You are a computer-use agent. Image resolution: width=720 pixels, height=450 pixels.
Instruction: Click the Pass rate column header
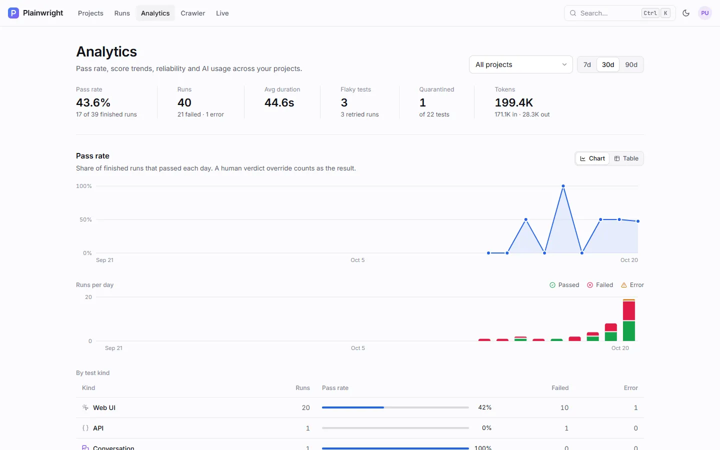click(x=335, y=388)
